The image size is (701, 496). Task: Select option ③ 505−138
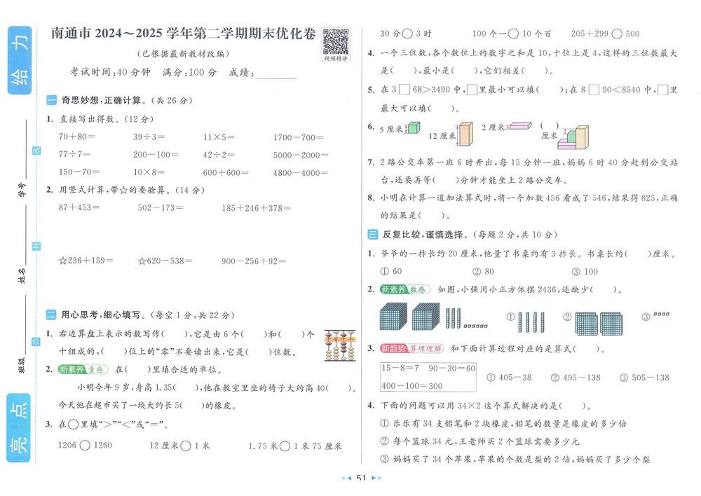pyautogui.click(x=644, y=378)
